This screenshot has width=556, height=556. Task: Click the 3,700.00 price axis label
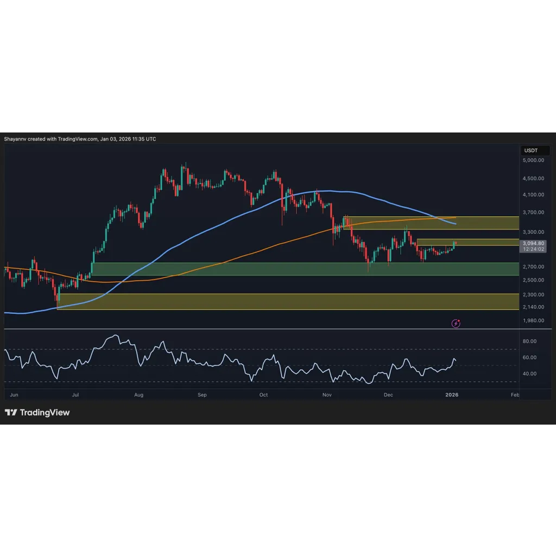pyautogui.click(x=533, y=212)
